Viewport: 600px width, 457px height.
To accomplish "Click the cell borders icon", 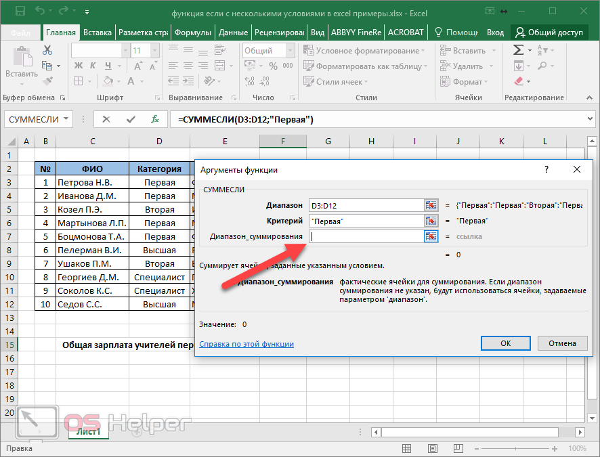I will tap(78, 81).
